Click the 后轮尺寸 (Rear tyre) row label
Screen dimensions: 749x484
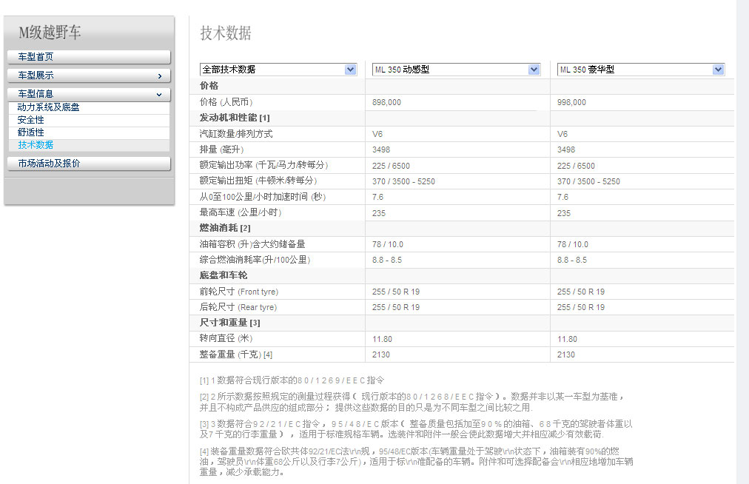[x=238, y=307]
